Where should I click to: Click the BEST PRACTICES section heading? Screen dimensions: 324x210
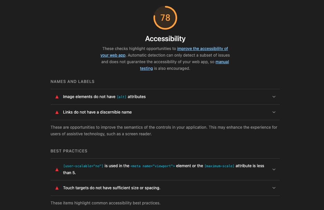pyautogui.click(x=69, y=151)
